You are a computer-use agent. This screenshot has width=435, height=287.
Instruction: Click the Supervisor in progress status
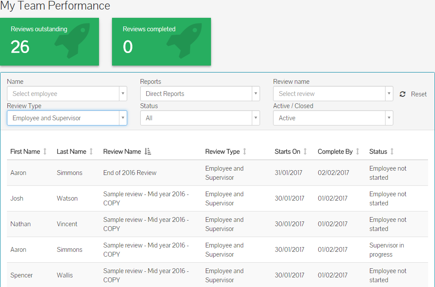click(x=387, y=250)
